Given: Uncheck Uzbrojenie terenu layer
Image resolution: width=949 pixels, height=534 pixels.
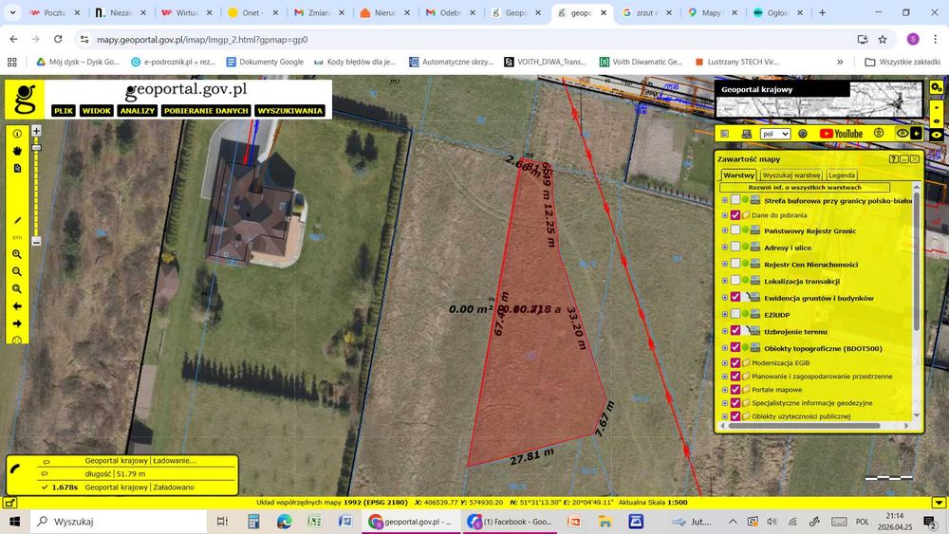Looking at the screenshot, I should (735, 331).
